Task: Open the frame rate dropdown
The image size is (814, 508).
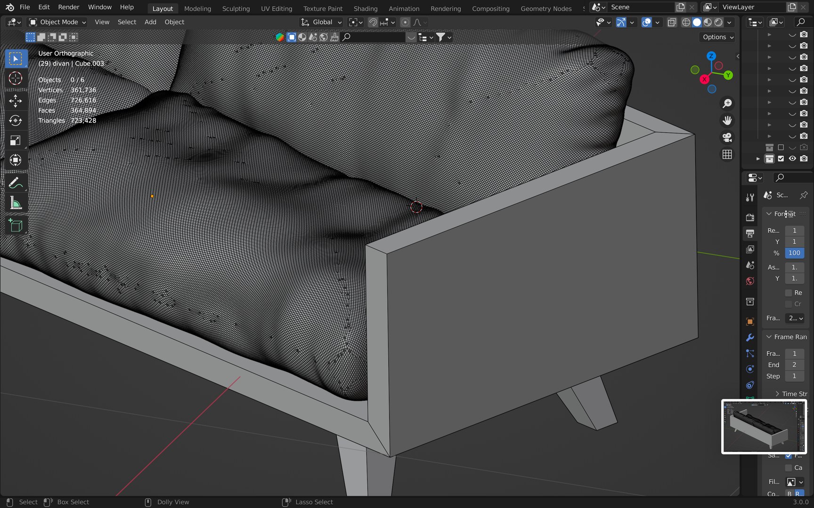Action: [795, 318]
